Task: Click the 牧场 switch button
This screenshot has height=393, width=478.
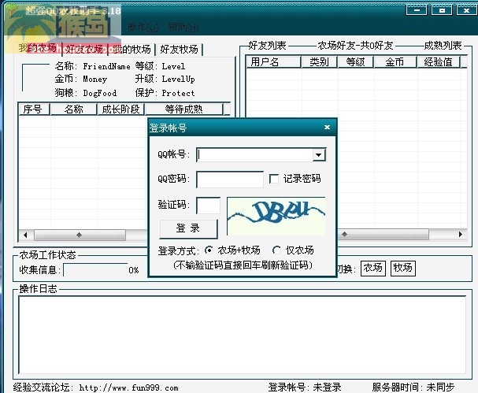Action: coord(402,269)
